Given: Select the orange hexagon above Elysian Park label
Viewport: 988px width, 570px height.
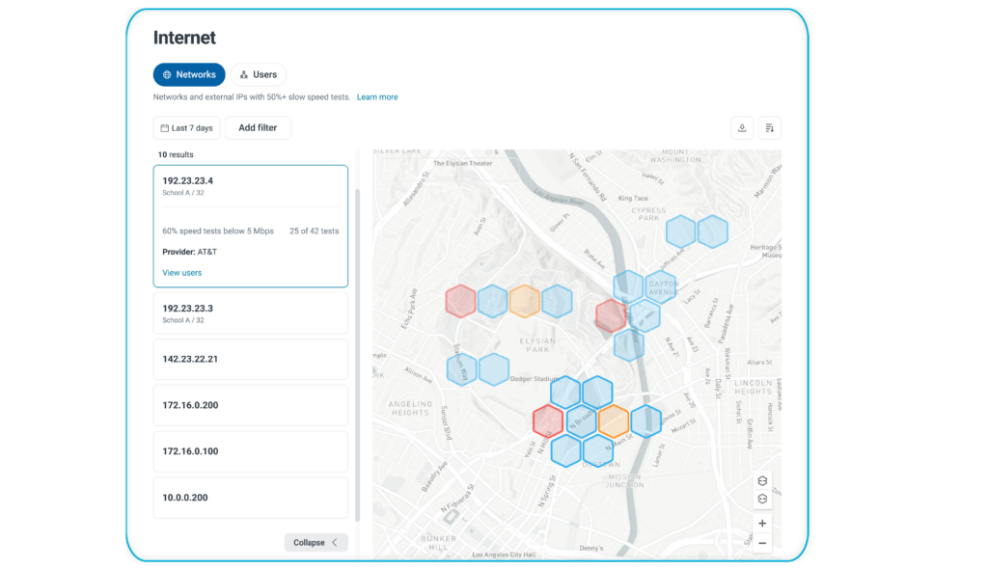Looking at the screenshot, I should [524, 301].
